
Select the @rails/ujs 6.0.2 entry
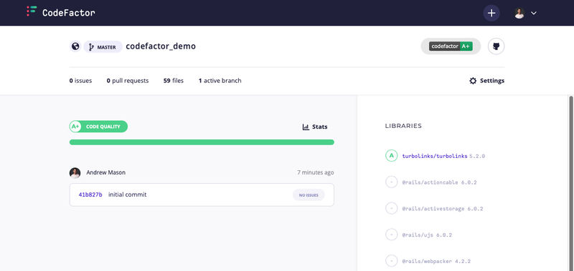[427, 235]
